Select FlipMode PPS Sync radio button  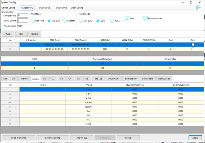[x=49, y=21]
